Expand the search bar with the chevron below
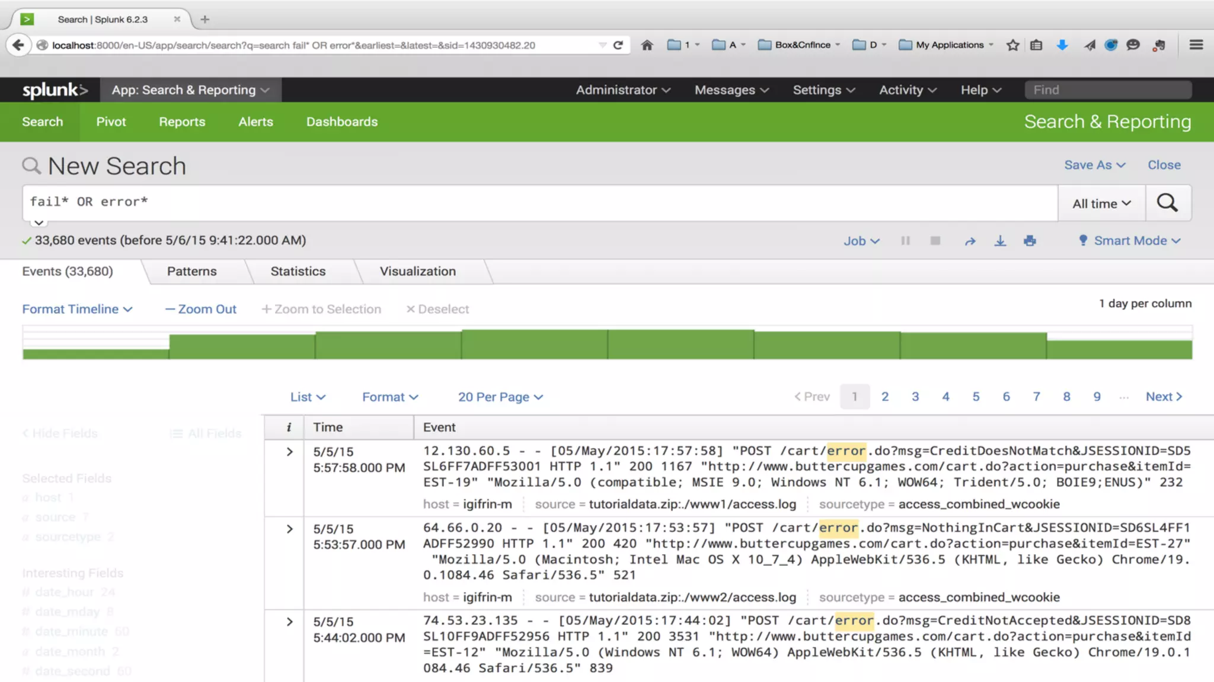Screen dimensions: 1214x682 (x=39, y=223)
